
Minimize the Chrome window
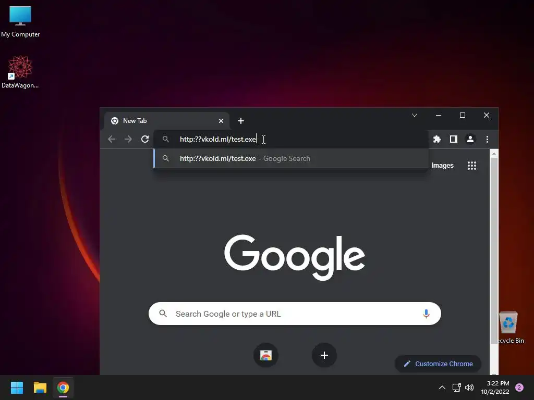coord(439,115)
